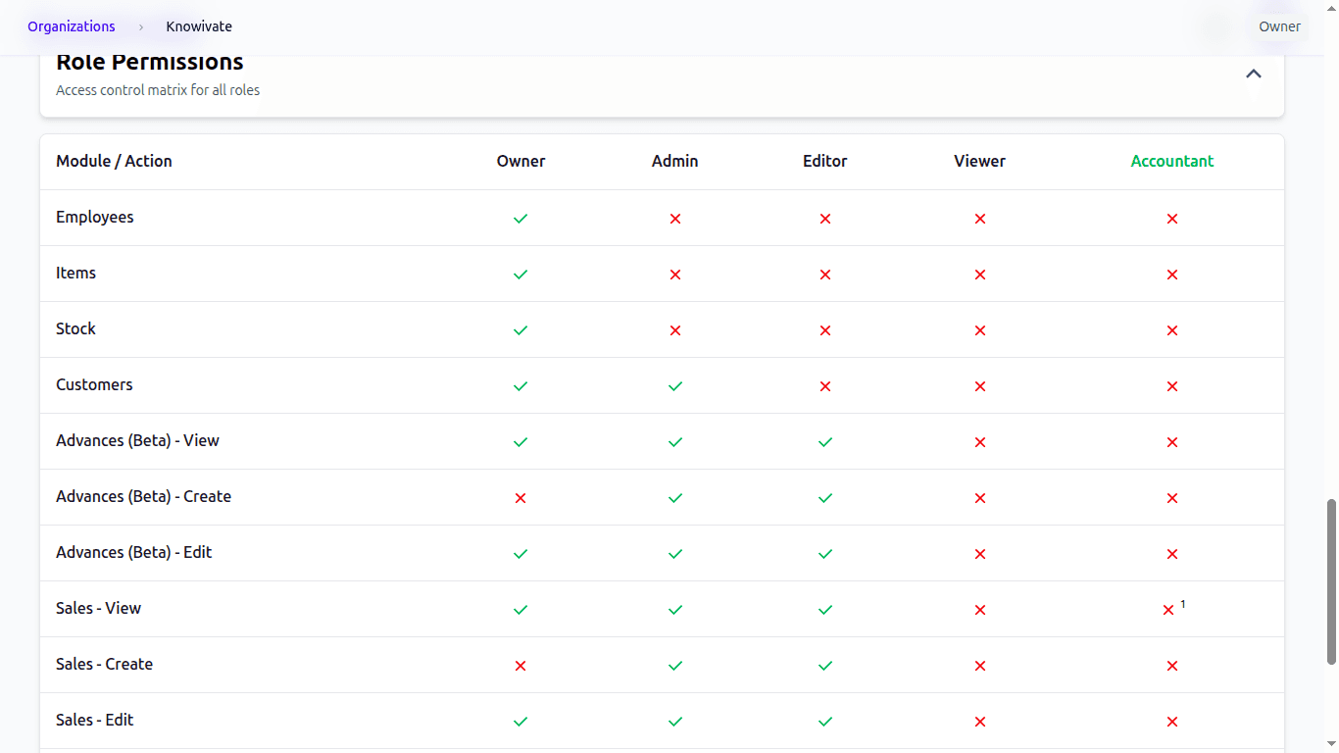This screenshot has width=1339, height=753.
Task: Toggle Owner cross for Advances (Beta) - Create
Action: [x=521, y=498]
